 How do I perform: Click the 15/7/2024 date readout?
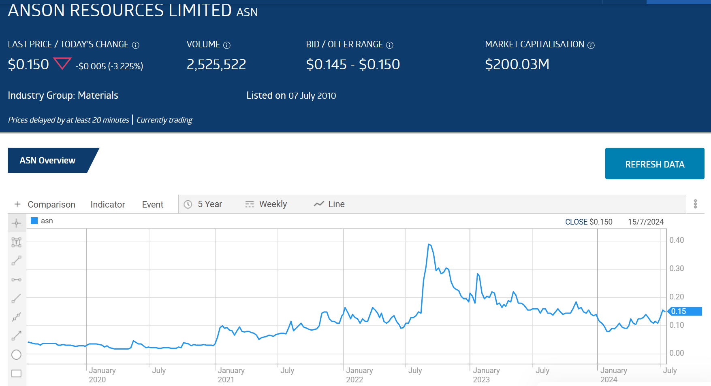click(x=646, y=222)
